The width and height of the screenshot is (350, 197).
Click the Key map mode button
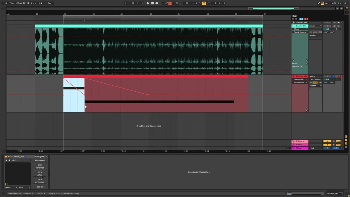pos(327,3)
